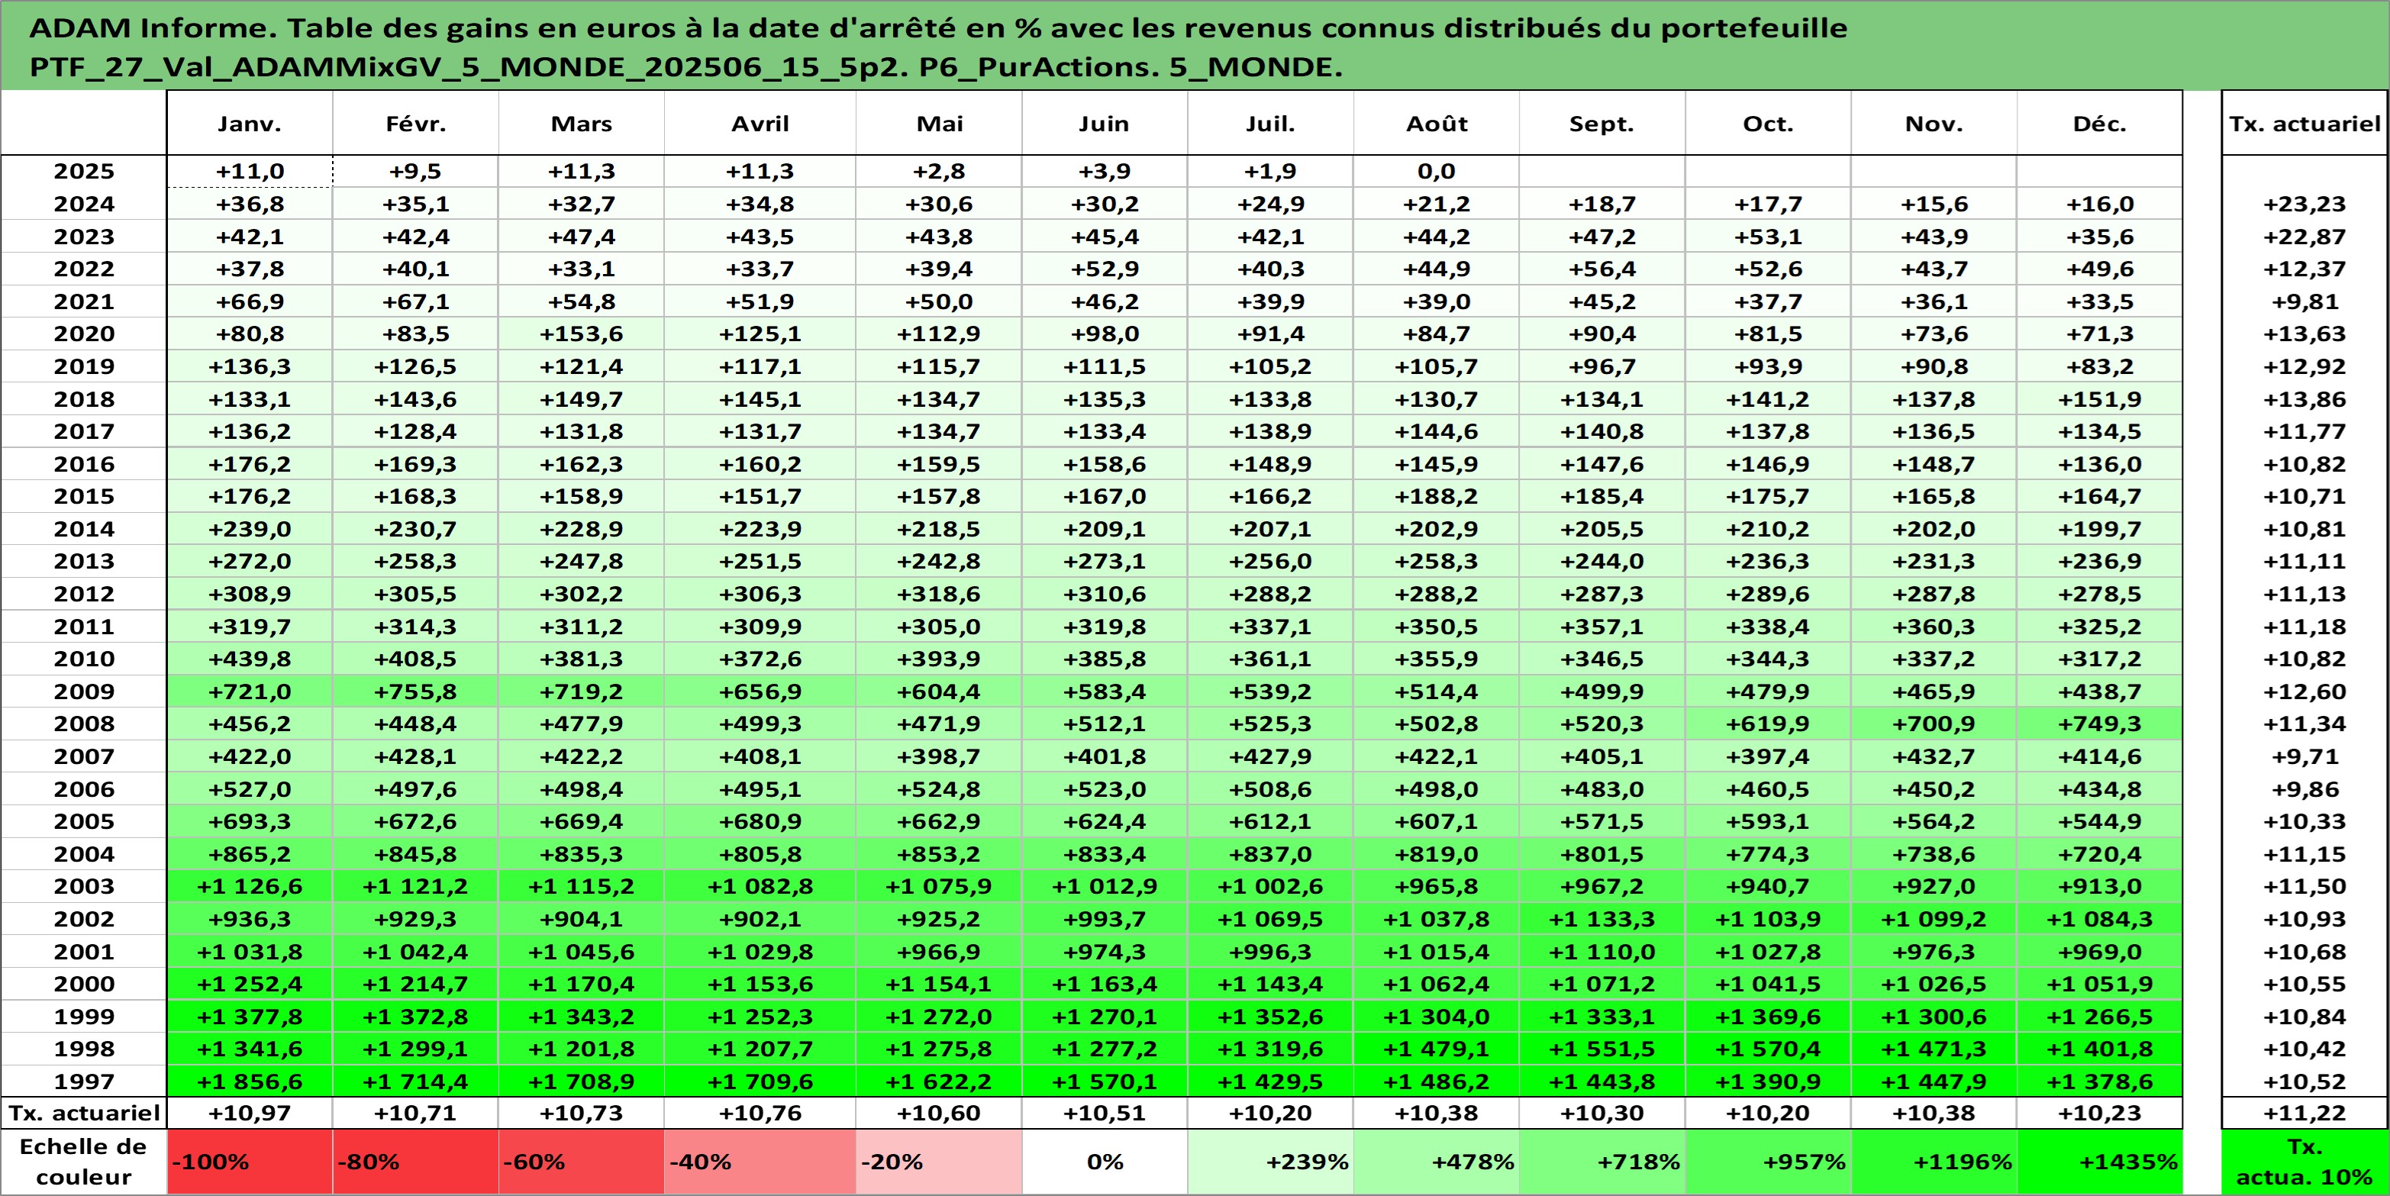Viewport: 2390px width, 1196px height.
Task: Select cell +1 126,6 for Janv. 2003
Action: (250, 886)
